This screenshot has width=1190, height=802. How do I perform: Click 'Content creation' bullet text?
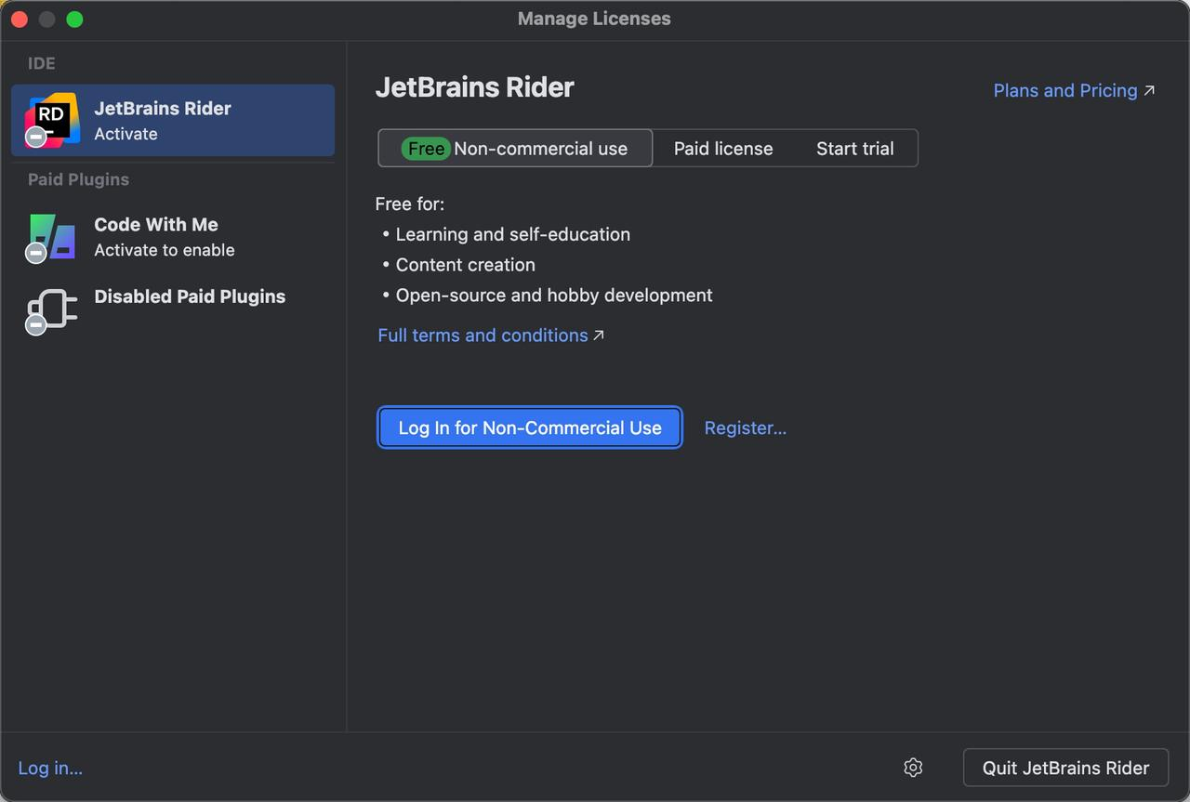[x=466, y=265]
